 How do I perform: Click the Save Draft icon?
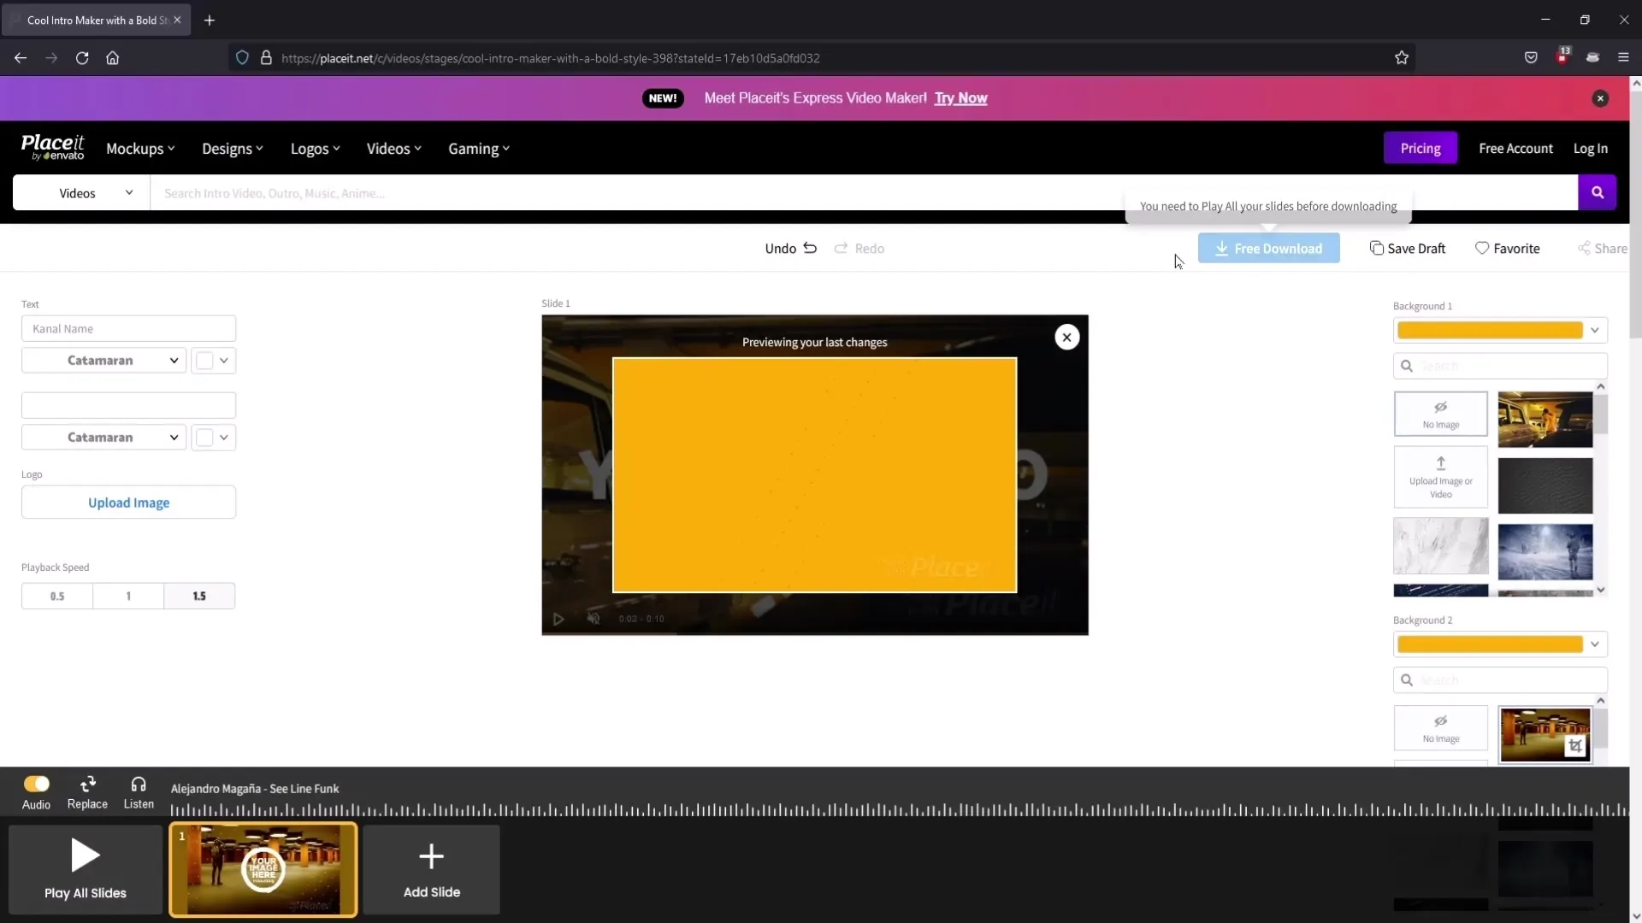tap(1376, 248)
